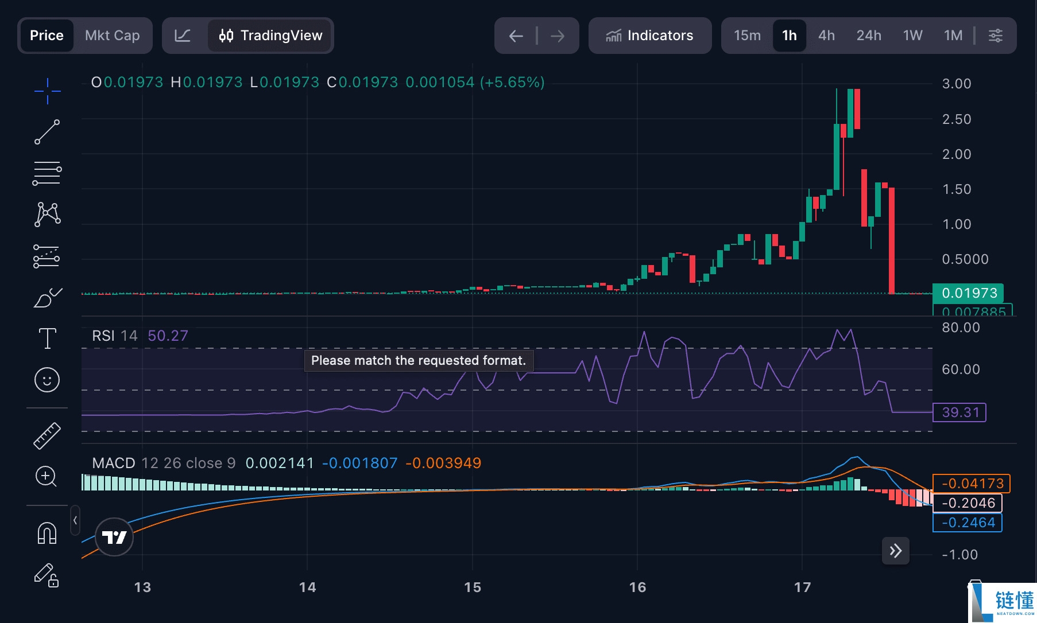Select the 4h timeframe
Viewport: 1037px width, 623px height.
826,36
